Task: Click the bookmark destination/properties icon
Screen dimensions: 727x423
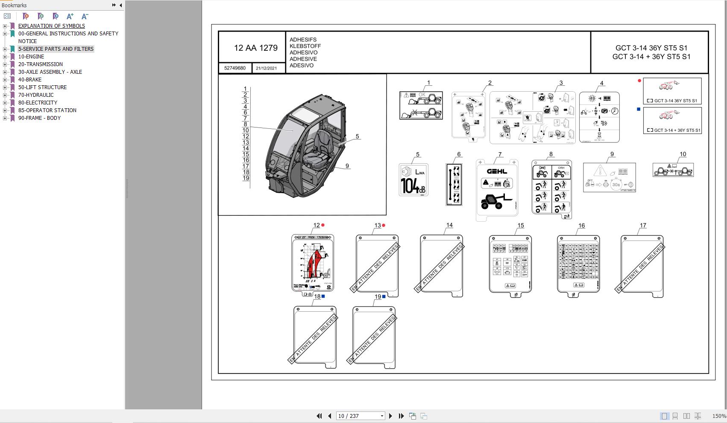Action: (x=56, y=16)
